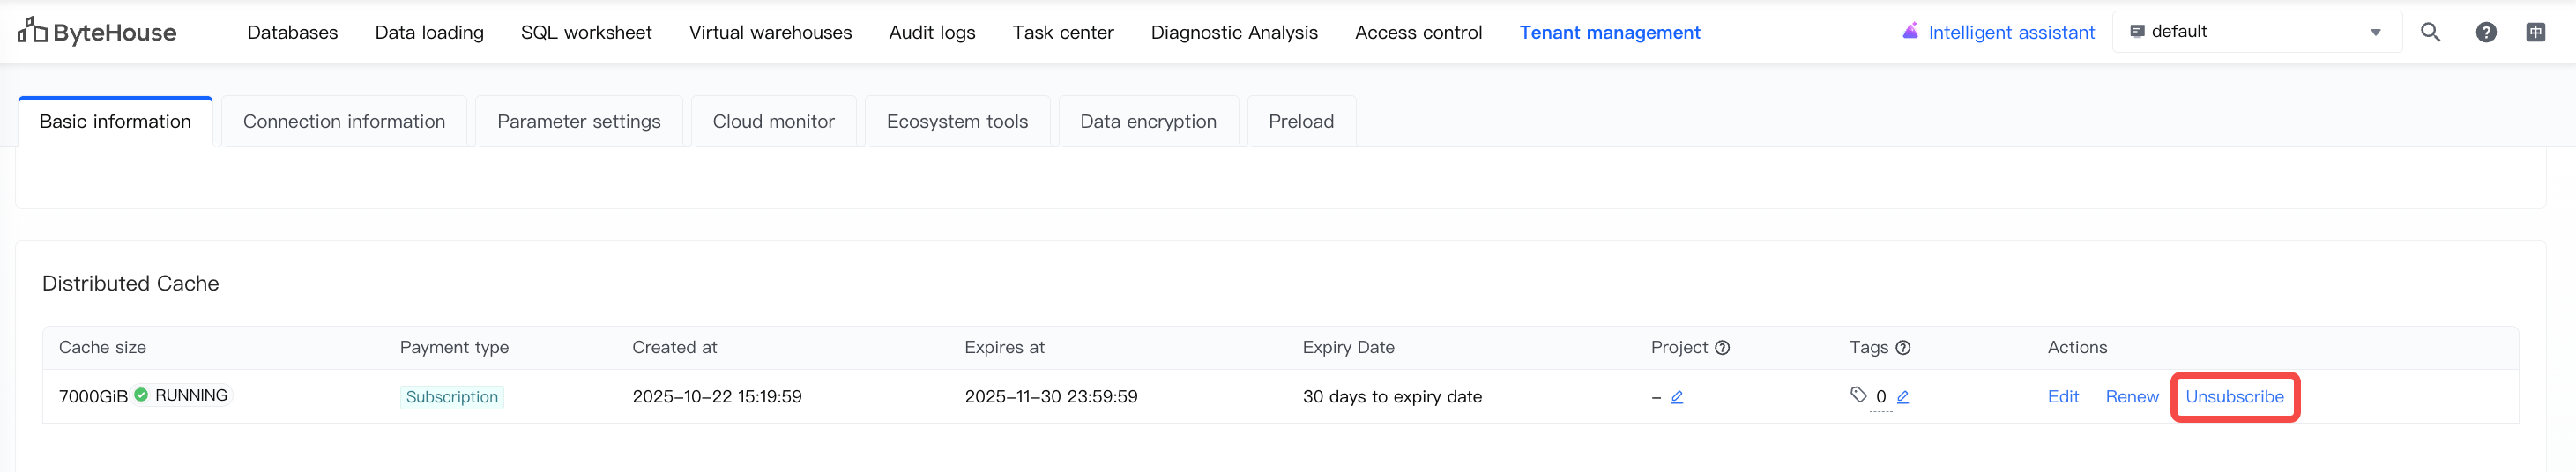This screenshot has height=472, width=2576.
Task: Click the ByteHouse logo icon
Action: 32,31
